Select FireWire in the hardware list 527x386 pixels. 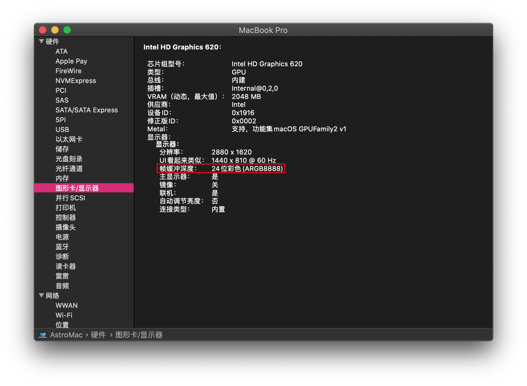(x=69, y=71)
